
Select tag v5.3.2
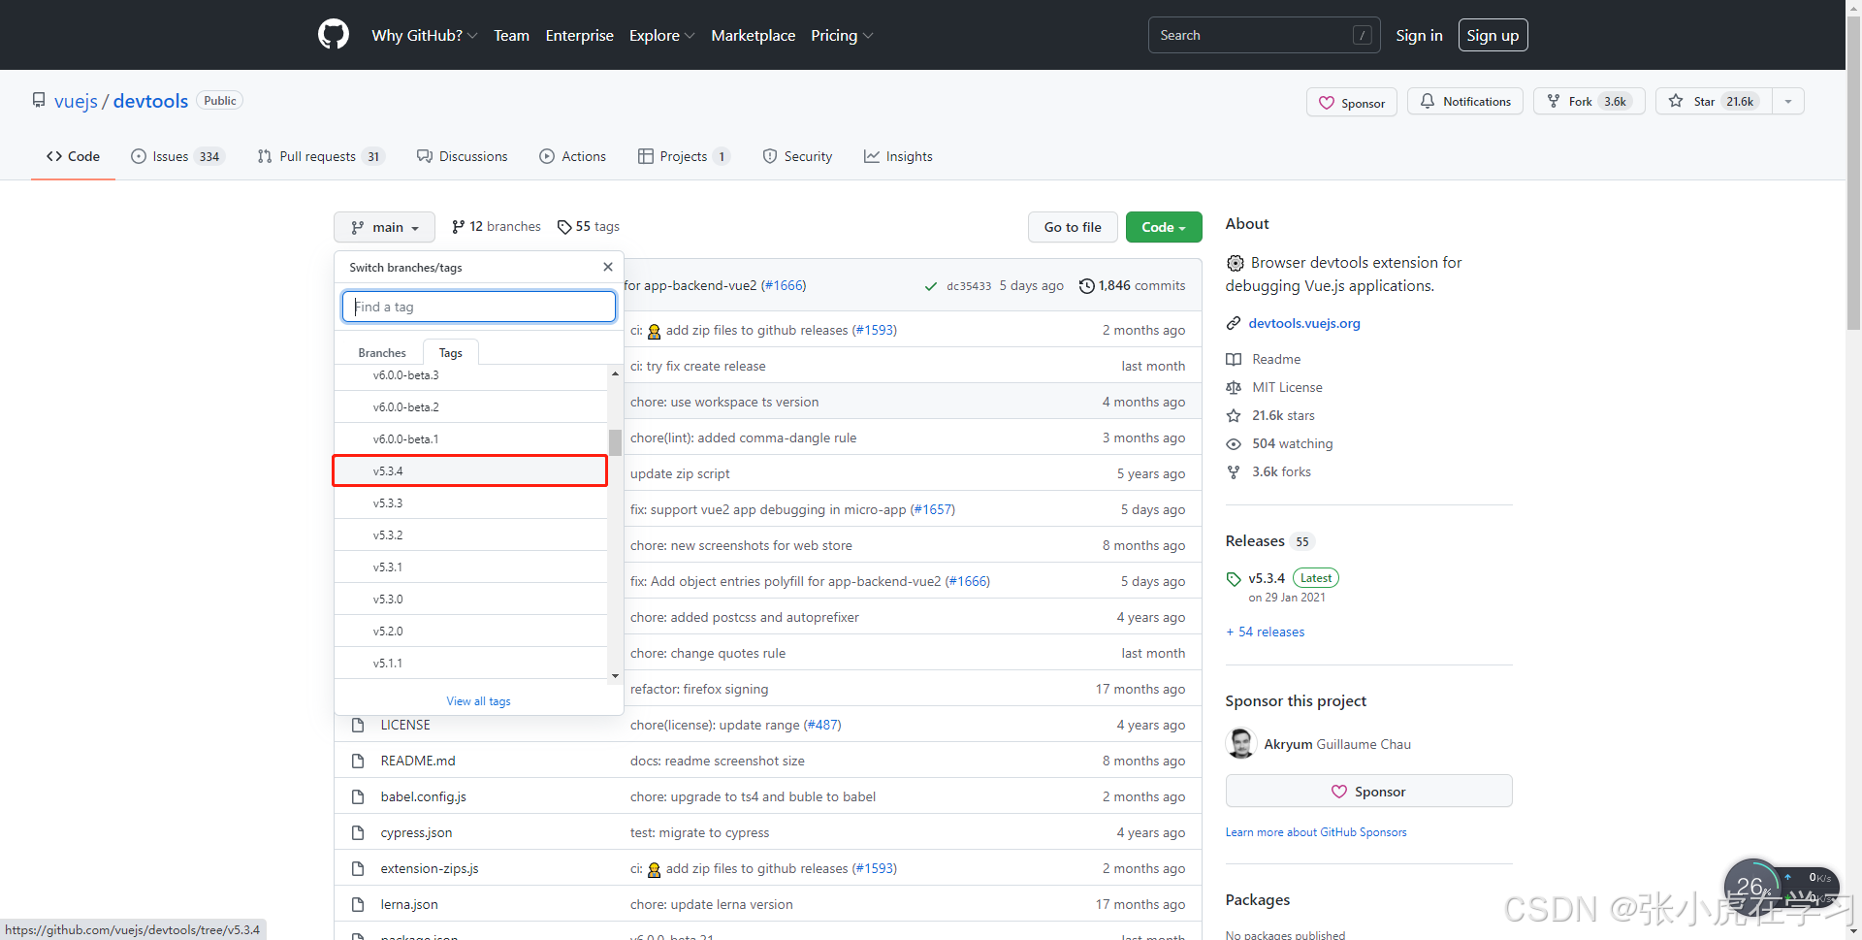click(471, 535)
